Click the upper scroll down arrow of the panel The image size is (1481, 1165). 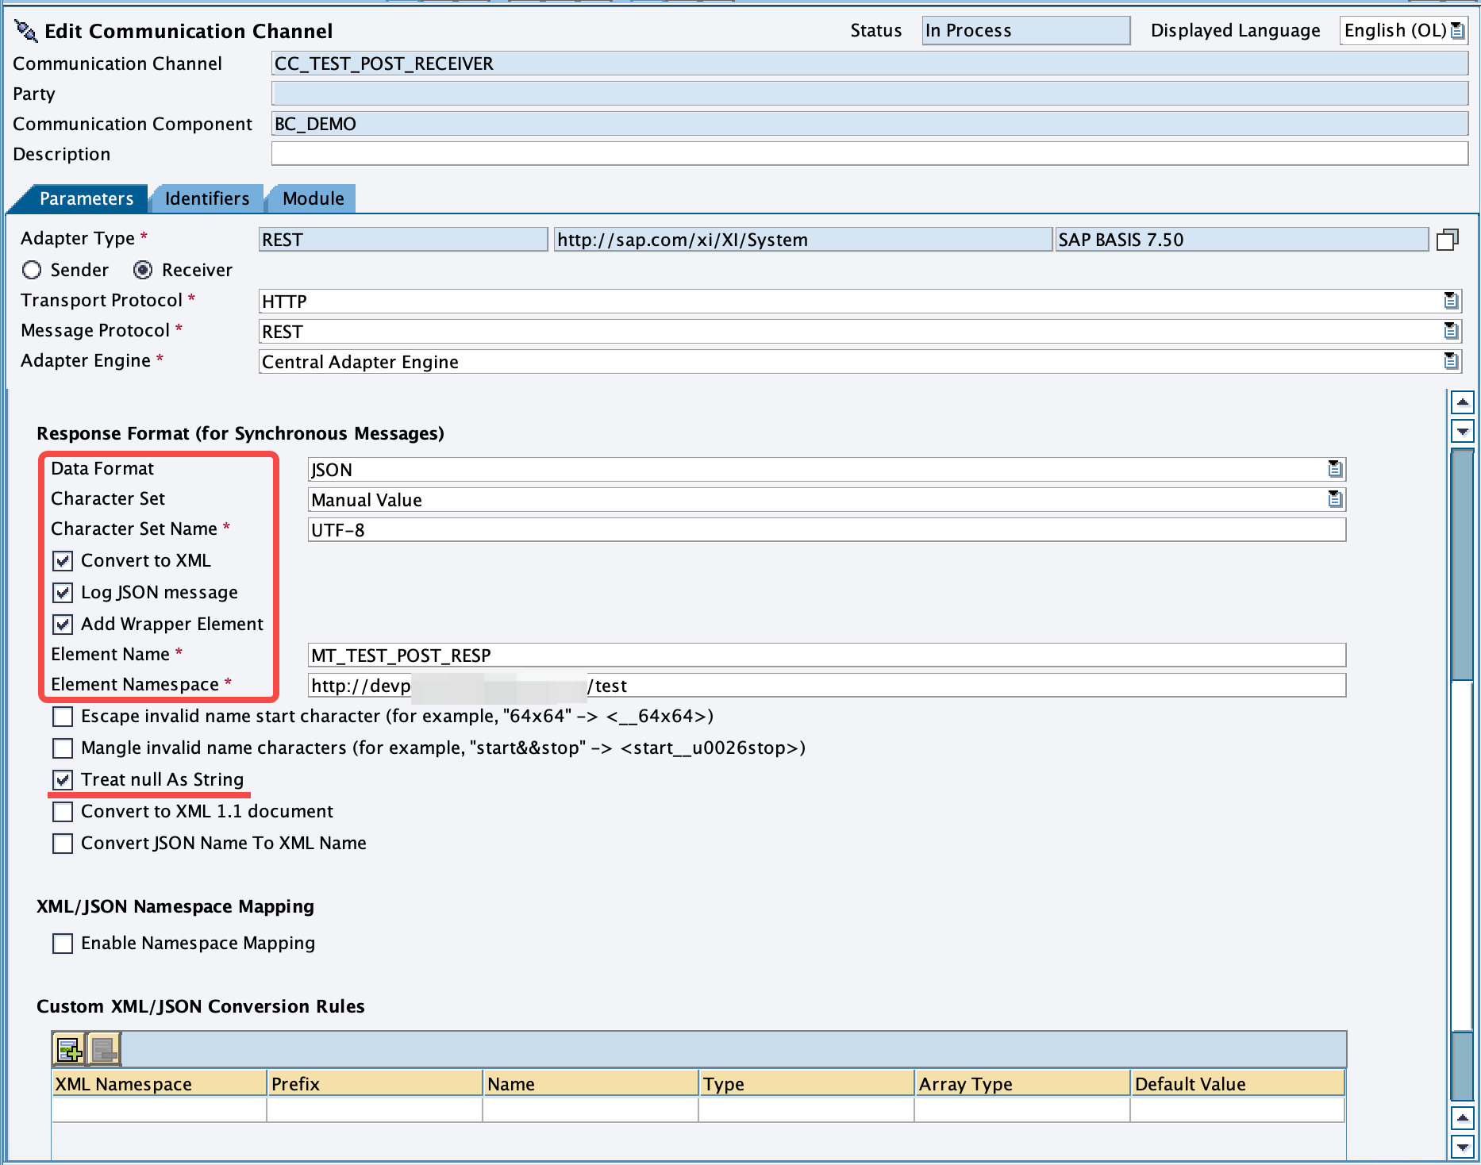pyautogui.click(x=1463, y=432)
